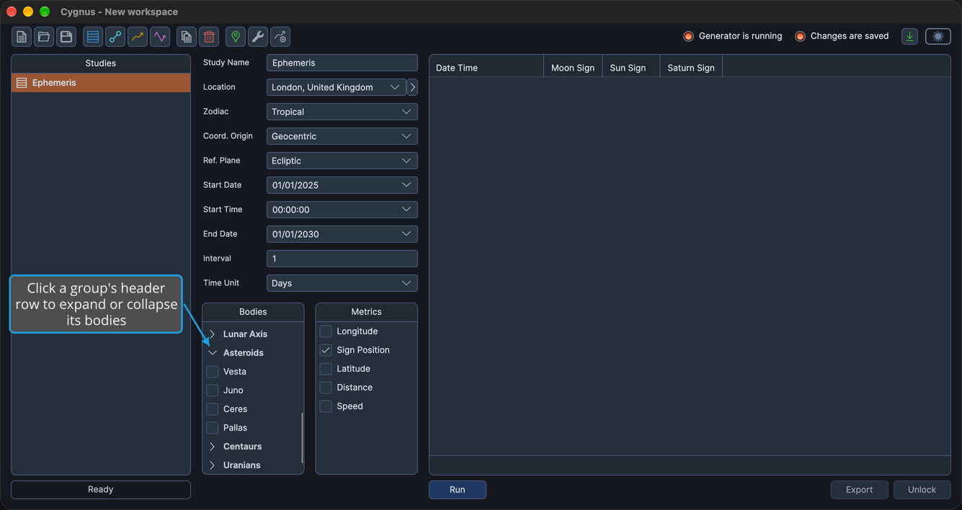Image resolution: width=962 pixels, height=510 pixels.
Task: Click the blue table study icon
Action: coord(93,37)
